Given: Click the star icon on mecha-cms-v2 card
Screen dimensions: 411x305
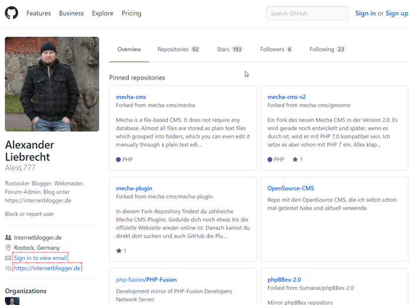Looking at the screenshot, I should tap(295, 159).
